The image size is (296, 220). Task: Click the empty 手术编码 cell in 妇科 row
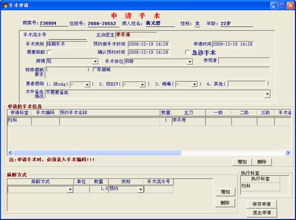(x=45, y=121)
